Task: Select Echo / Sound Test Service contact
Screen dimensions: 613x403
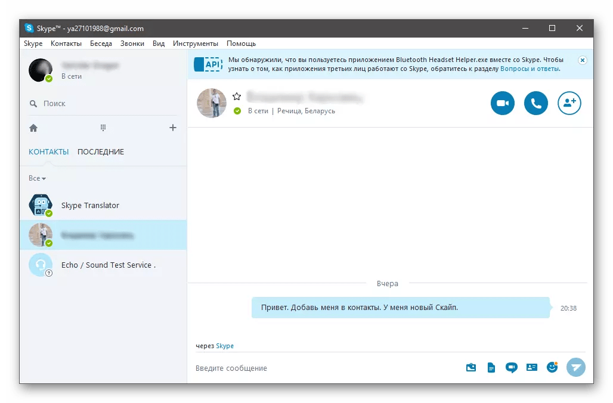Action: pos(103,265)
